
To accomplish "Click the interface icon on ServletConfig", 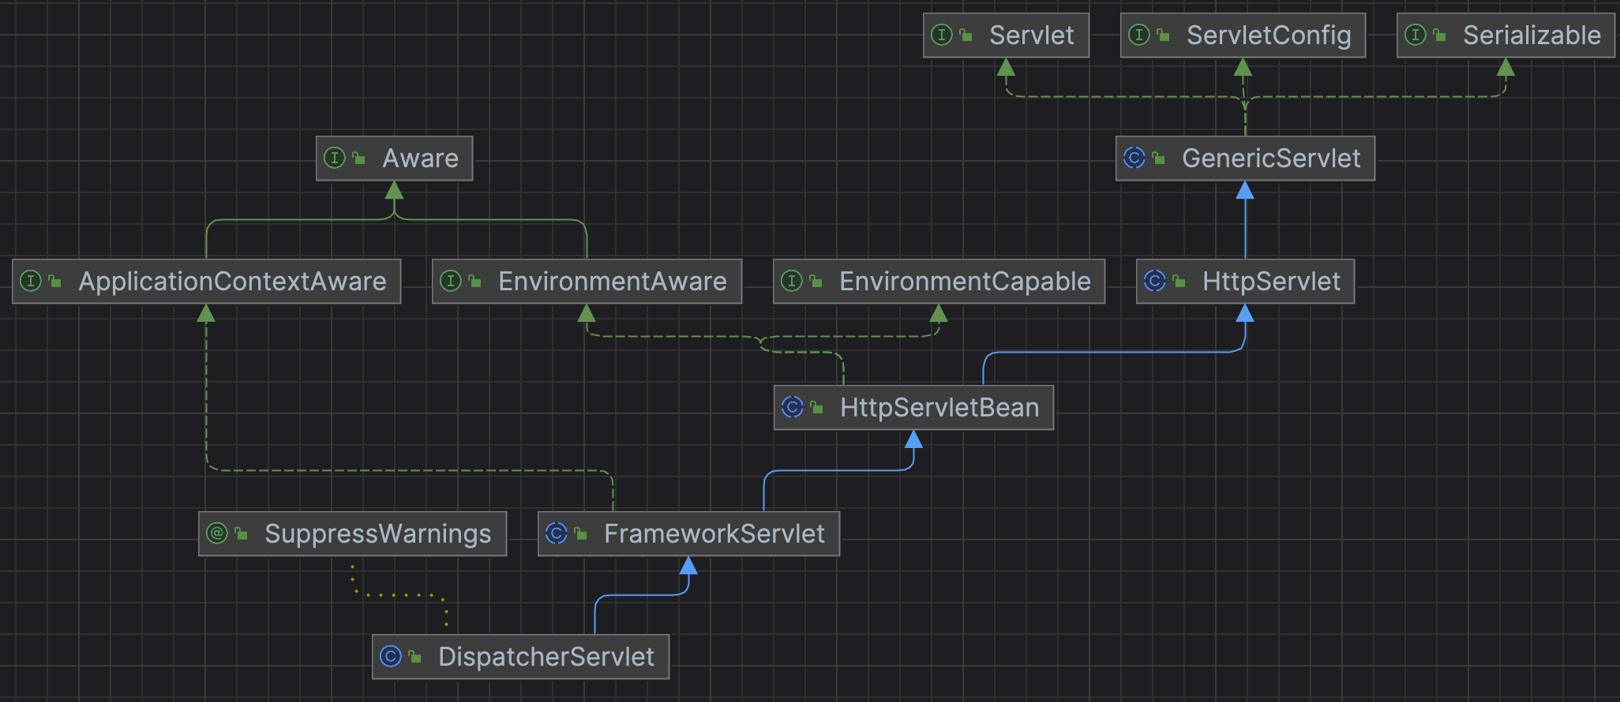I will click(1139, 35).
